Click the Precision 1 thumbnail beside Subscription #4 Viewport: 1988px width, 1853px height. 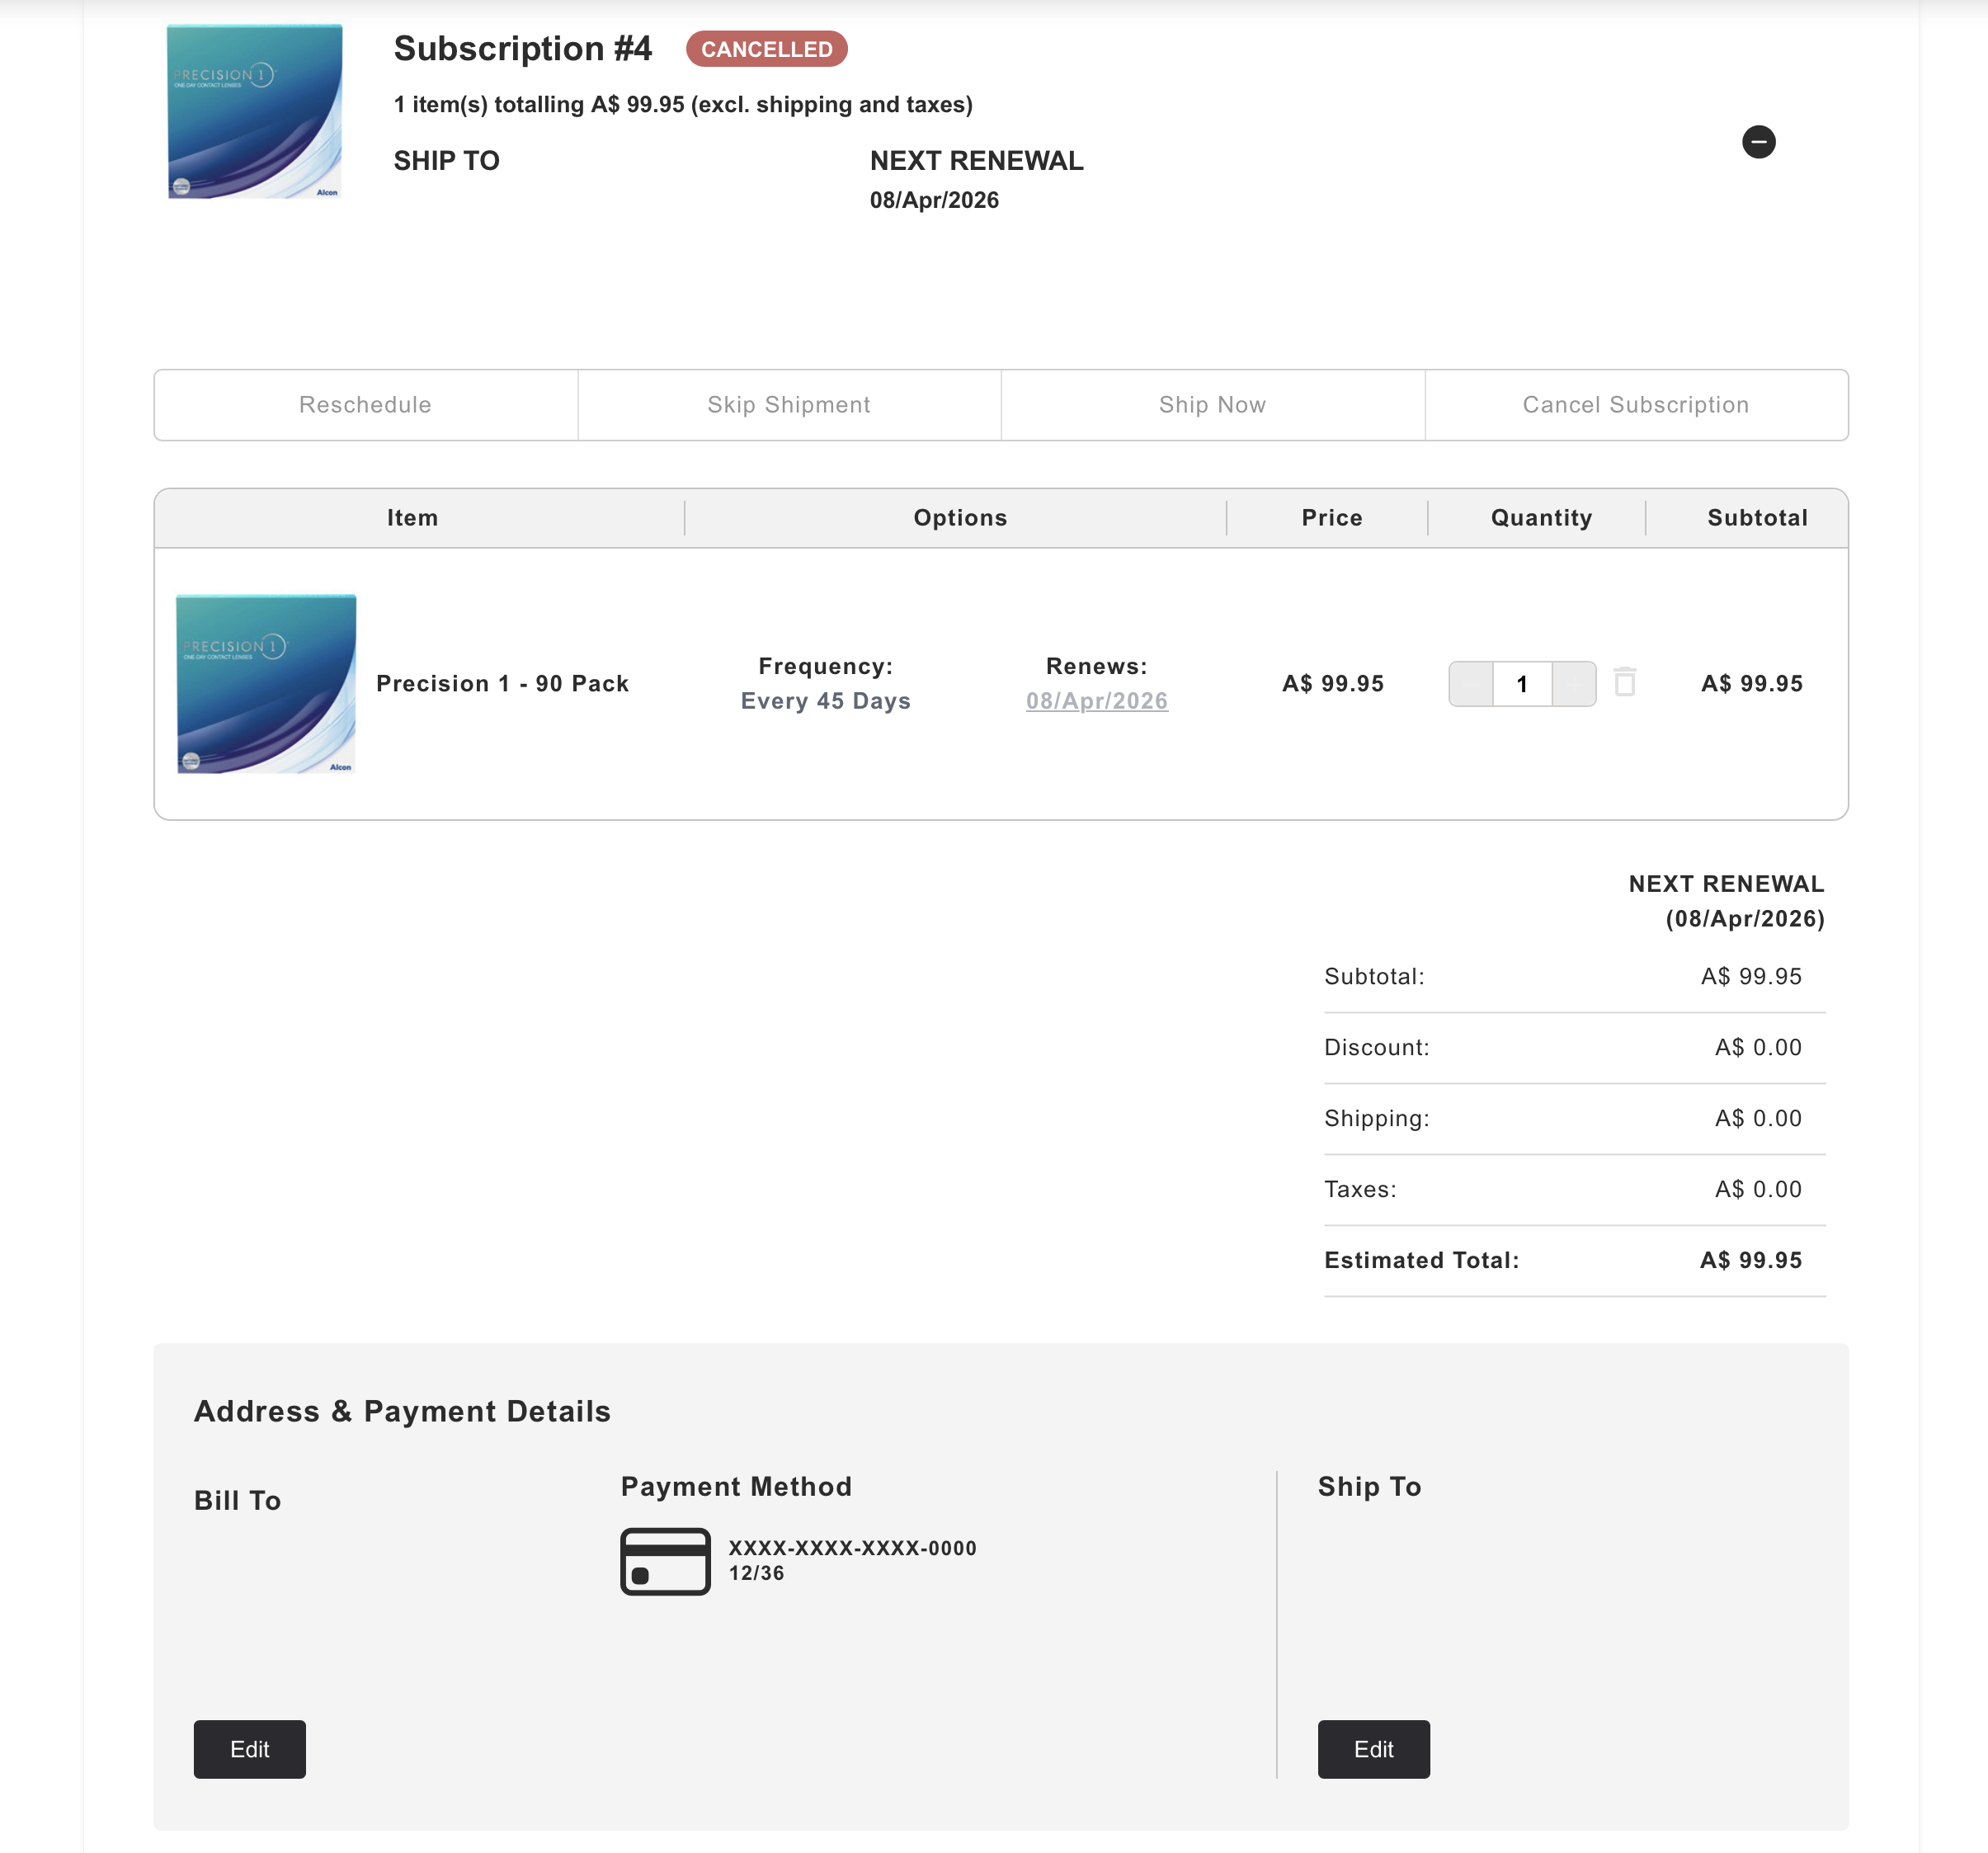pos(254,112)
